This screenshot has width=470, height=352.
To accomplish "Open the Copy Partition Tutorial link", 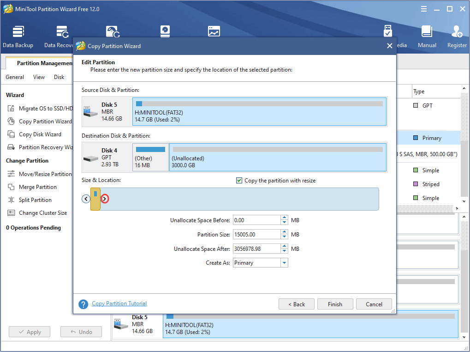I will 119,303.
